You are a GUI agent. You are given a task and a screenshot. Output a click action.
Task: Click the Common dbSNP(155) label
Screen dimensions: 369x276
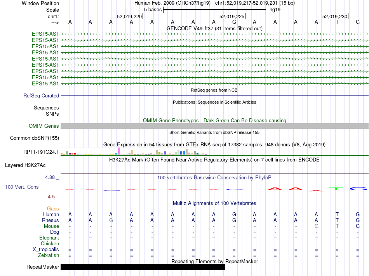click(34, 138)
